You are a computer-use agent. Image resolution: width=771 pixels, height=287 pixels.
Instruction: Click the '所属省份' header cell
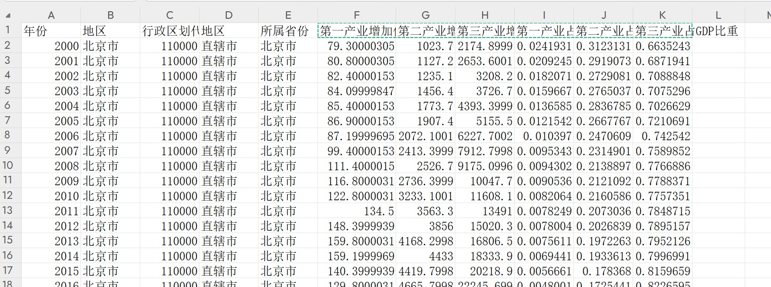point(288,31)
